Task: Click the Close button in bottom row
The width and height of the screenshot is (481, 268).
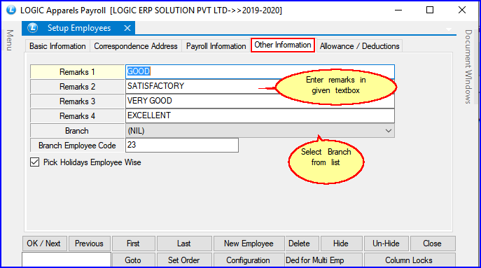Action: (x=433, y=244)
